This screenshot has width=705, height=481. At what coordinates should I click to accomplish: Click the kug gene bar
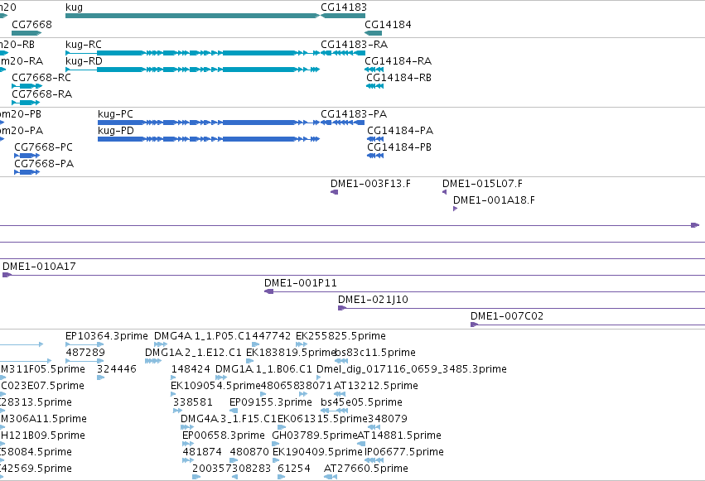[x=192, y=16]
